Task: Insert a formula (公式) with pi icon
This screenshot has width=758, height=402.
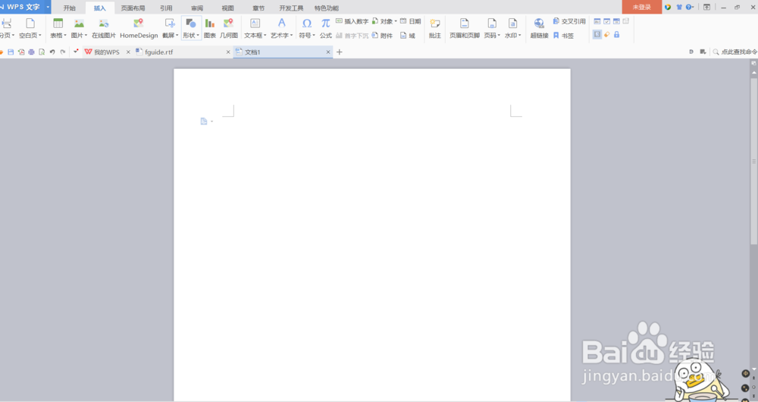Action: [x=326, y=28]
